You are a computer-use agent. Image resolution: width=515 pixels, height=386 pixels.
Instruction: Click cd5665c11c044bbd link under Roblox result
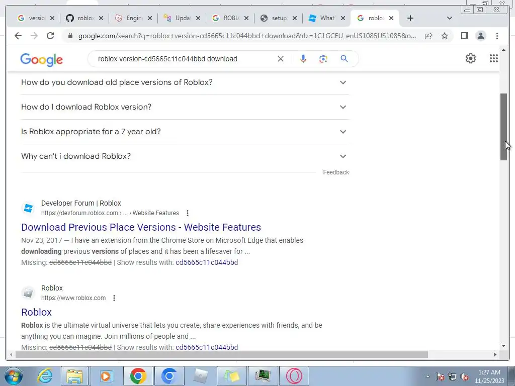point(207,347)
